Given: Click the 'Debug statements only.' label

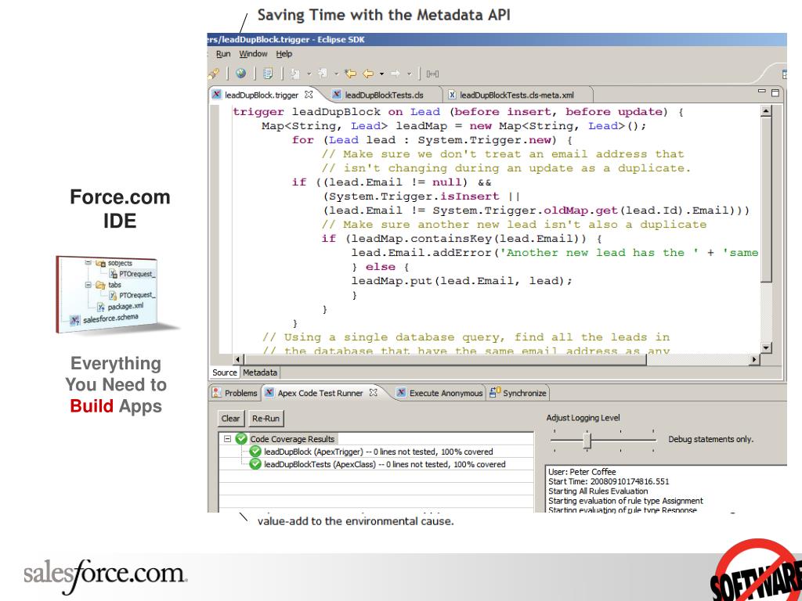Looking at the screenshot, I should click(710, 439).
